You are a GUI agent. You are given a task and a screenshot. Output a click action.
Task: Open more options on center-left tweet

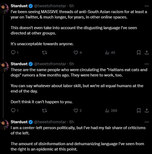(147, 122)
